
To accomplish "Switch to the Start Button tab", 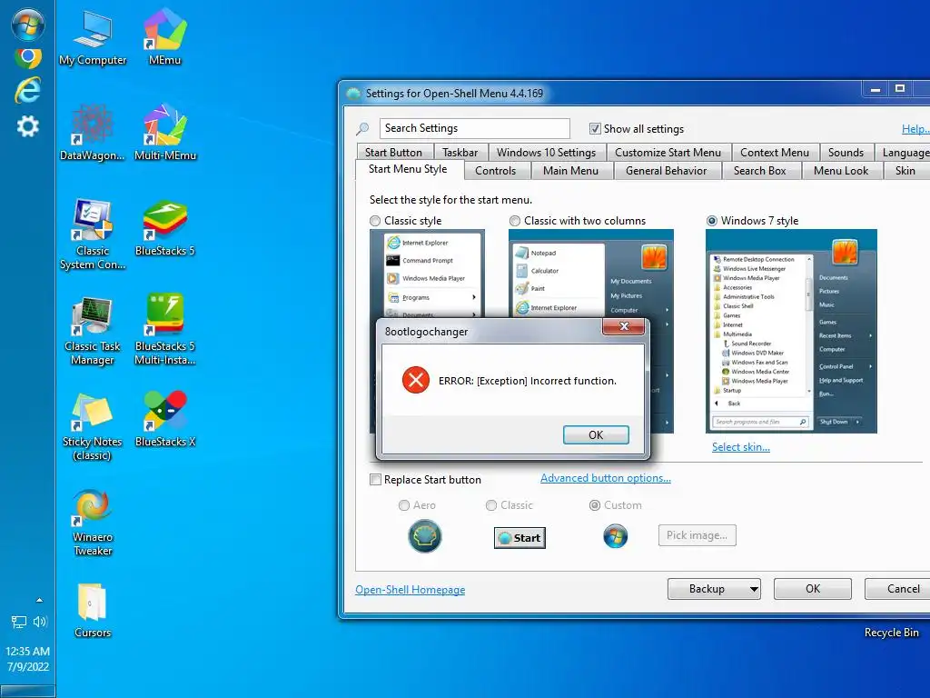I will (x=394, y=153).
